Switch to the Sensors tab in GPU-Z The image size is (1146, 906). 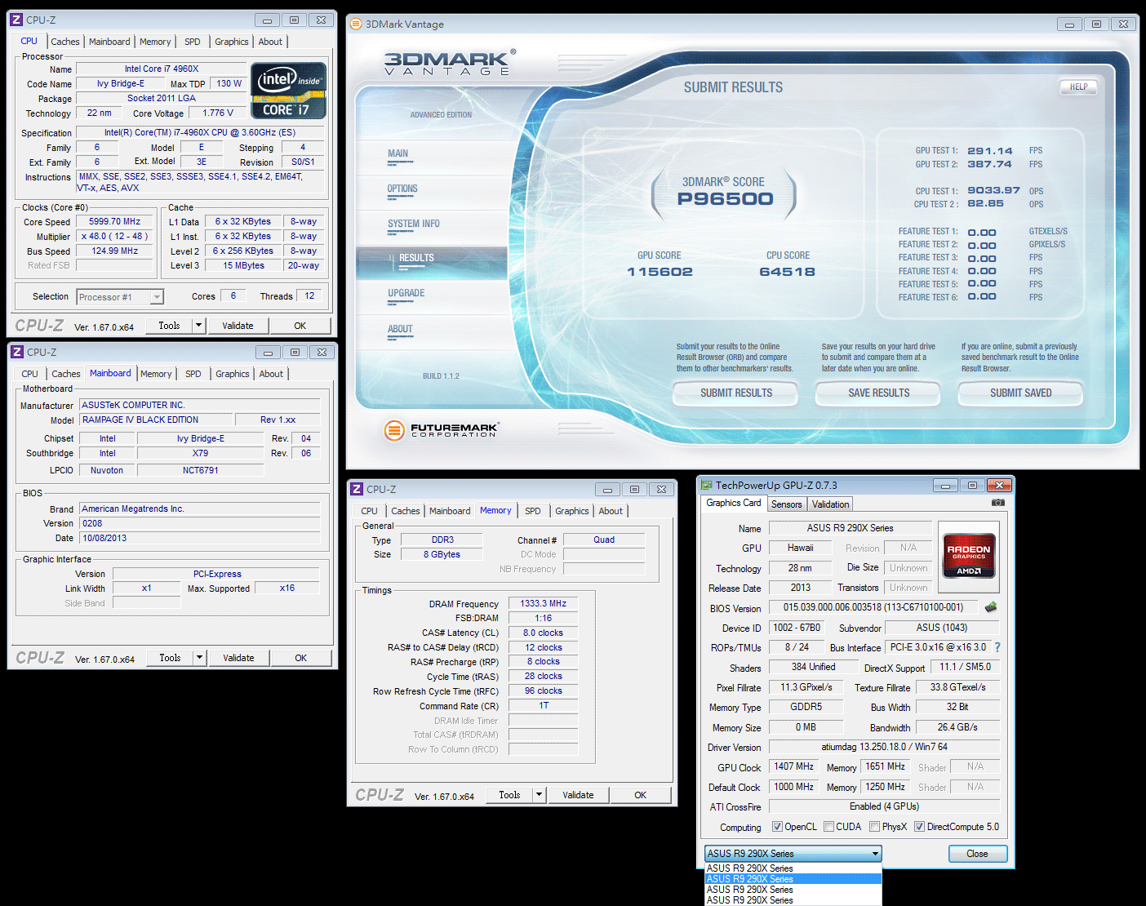click(786, 504)
